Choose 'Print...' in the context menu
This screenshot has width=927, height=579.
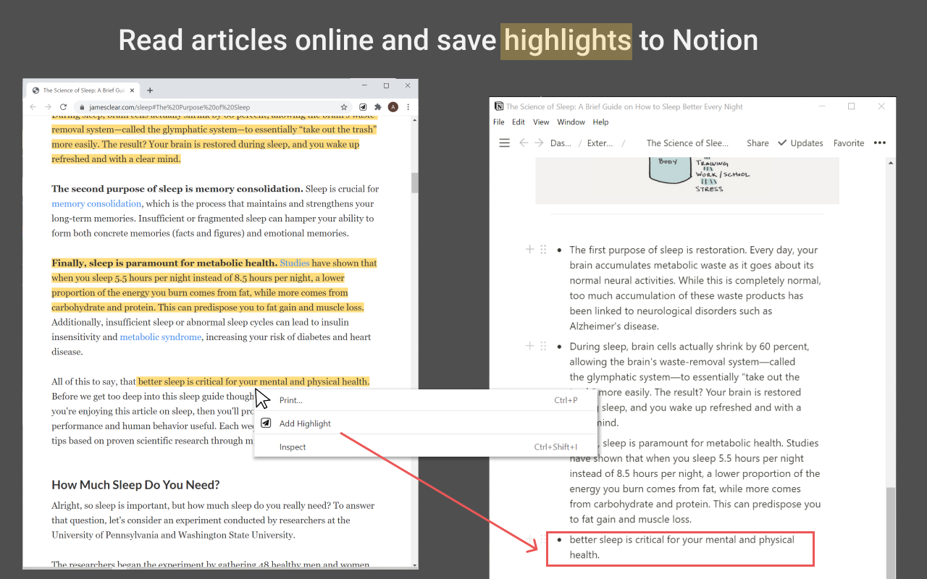tap(425, 400)
